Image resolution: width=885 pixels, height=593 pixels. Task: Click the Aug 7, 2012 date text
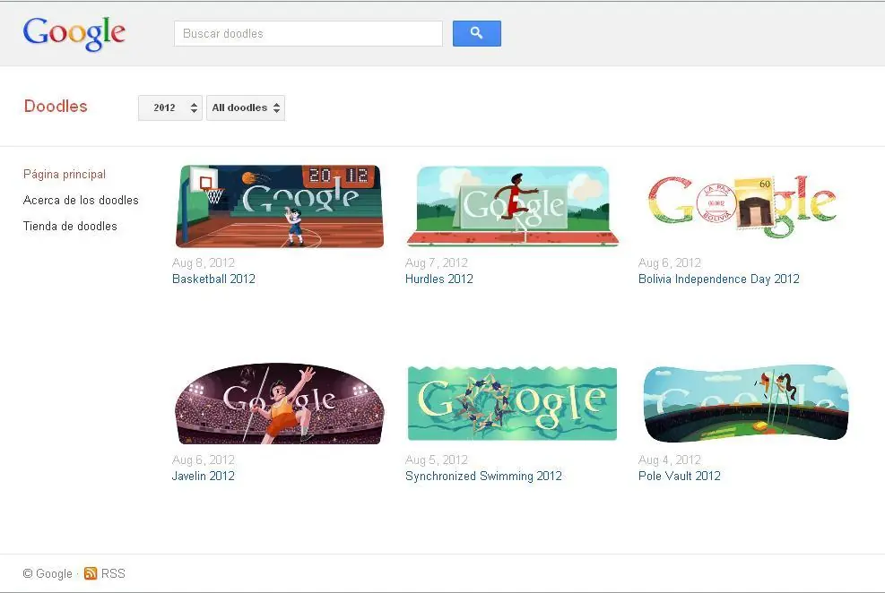437,262
